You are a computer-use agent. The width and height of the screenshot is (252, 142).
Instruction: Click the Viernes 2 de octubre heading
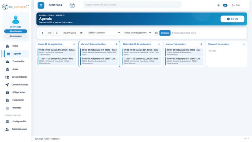(218, 44)
